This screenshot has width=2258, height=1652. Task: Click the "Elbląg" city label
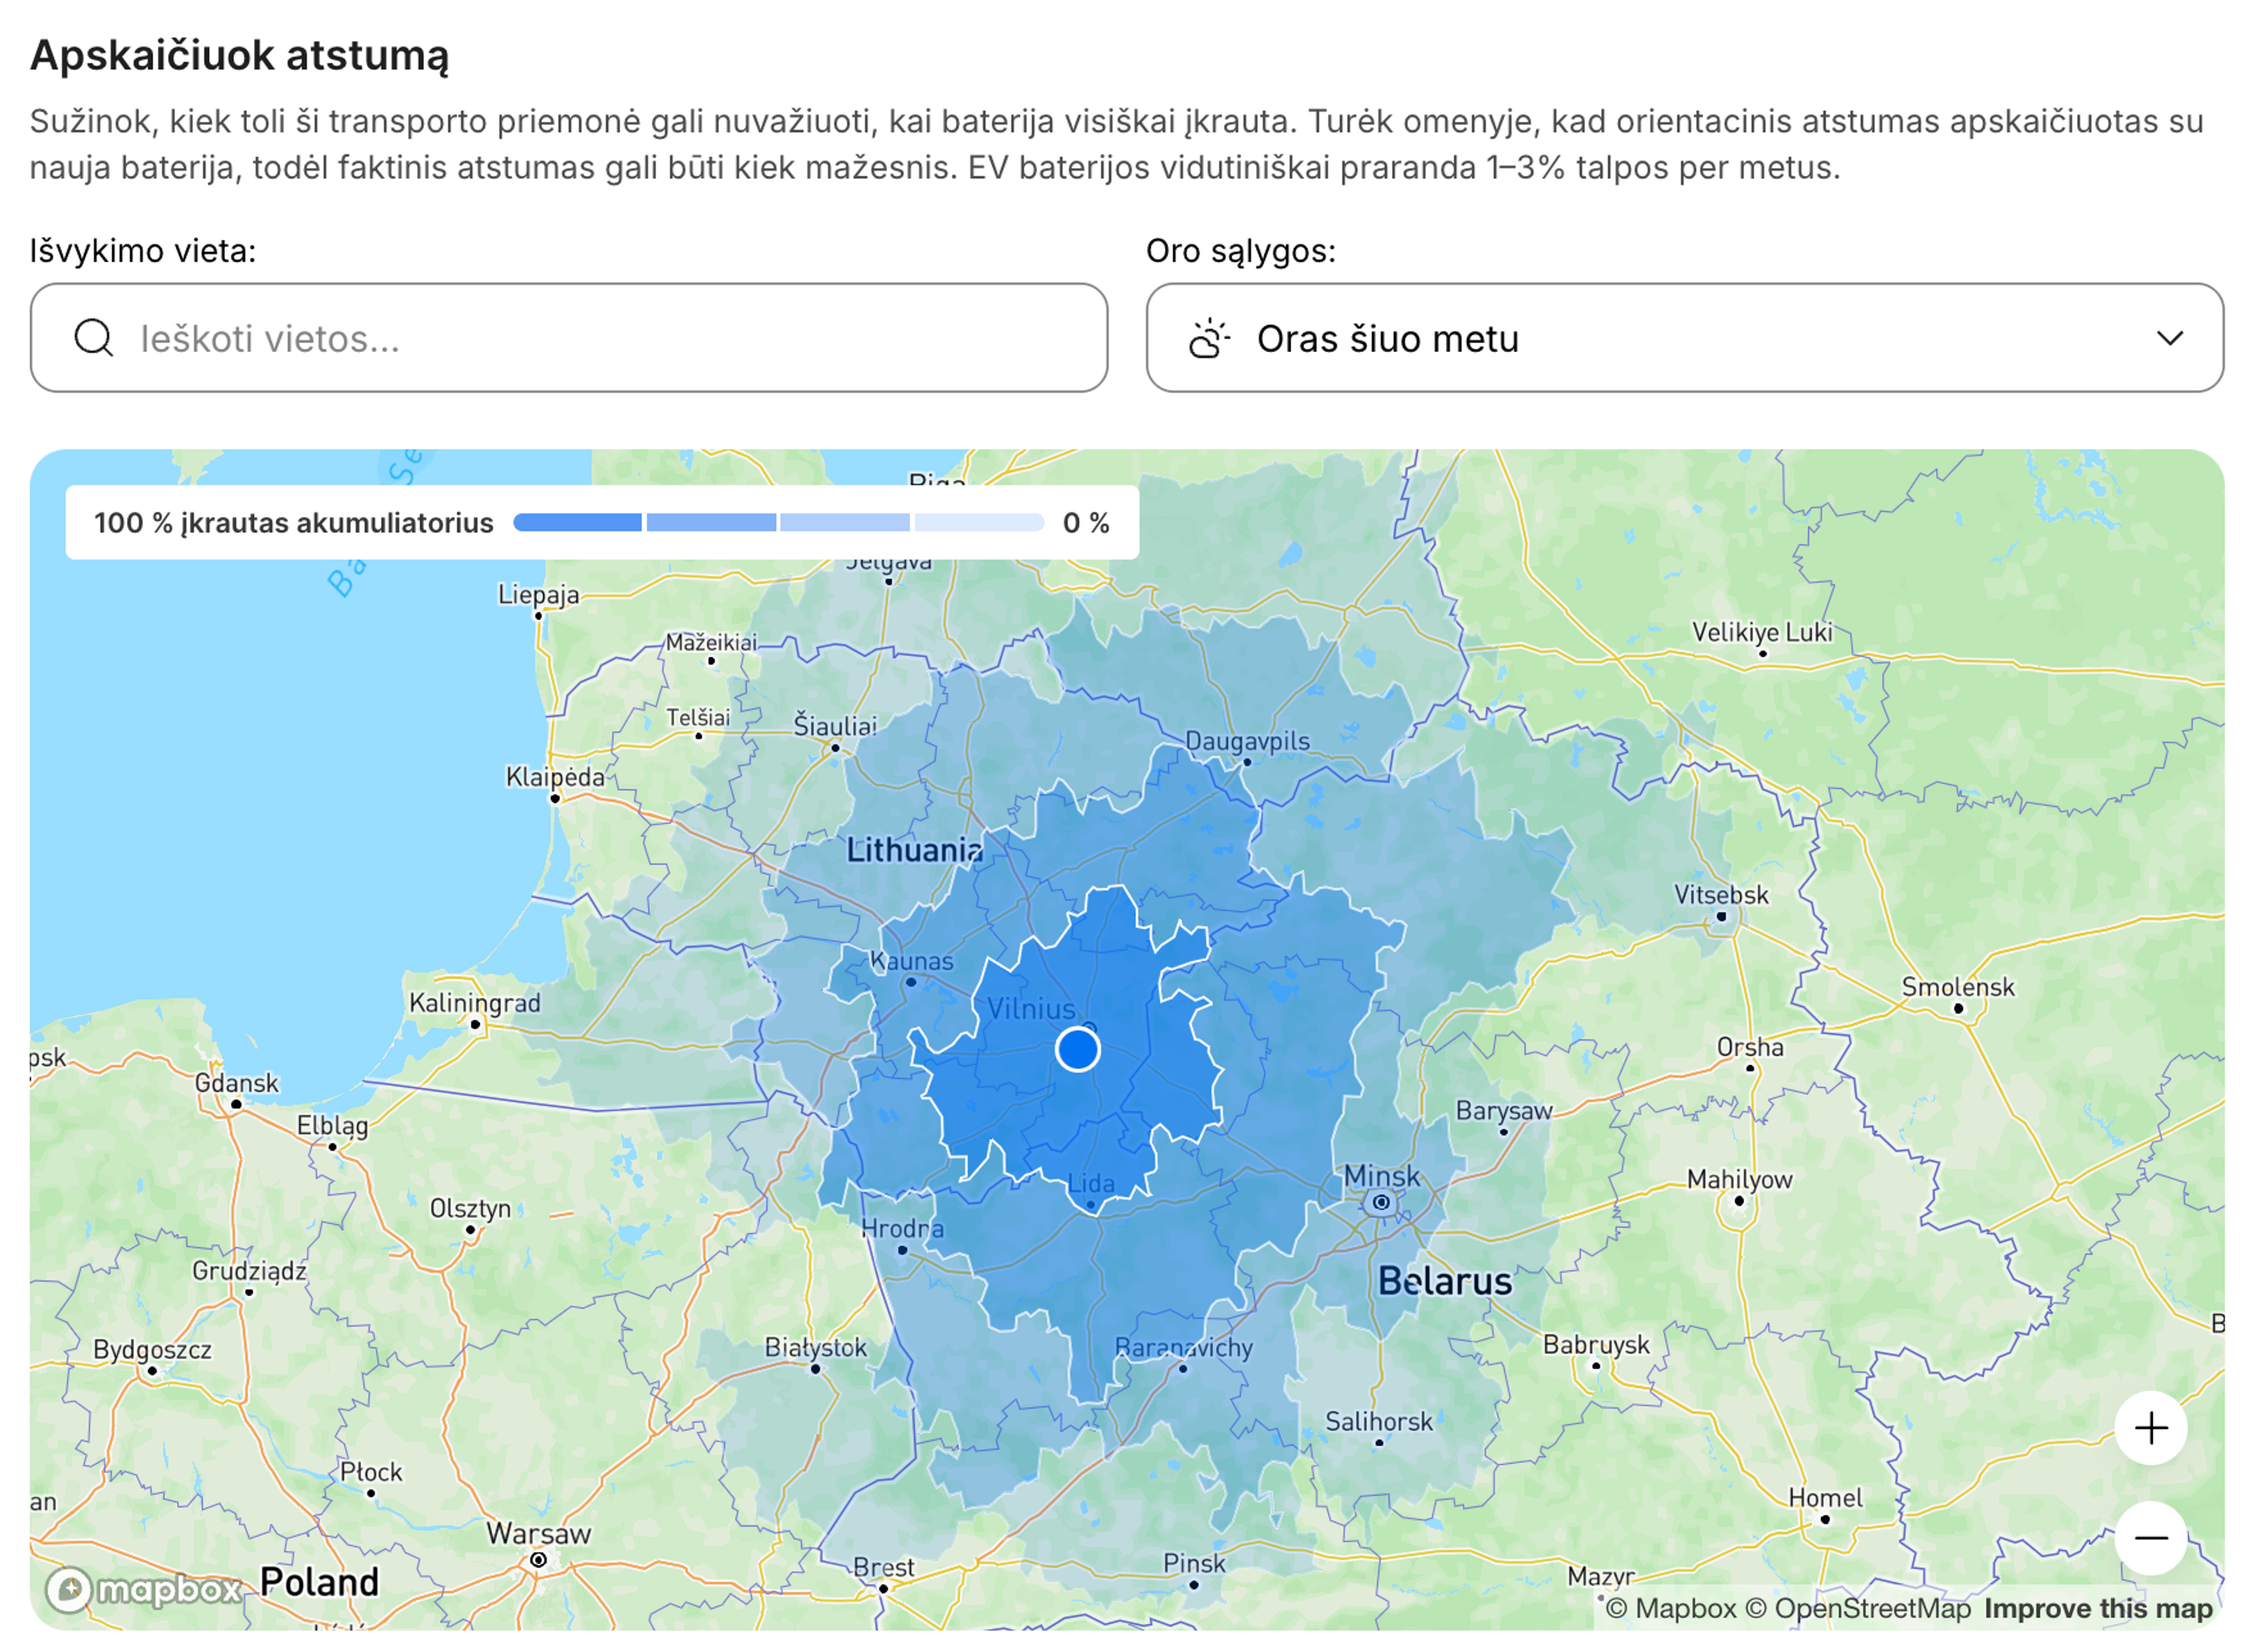332,1125
